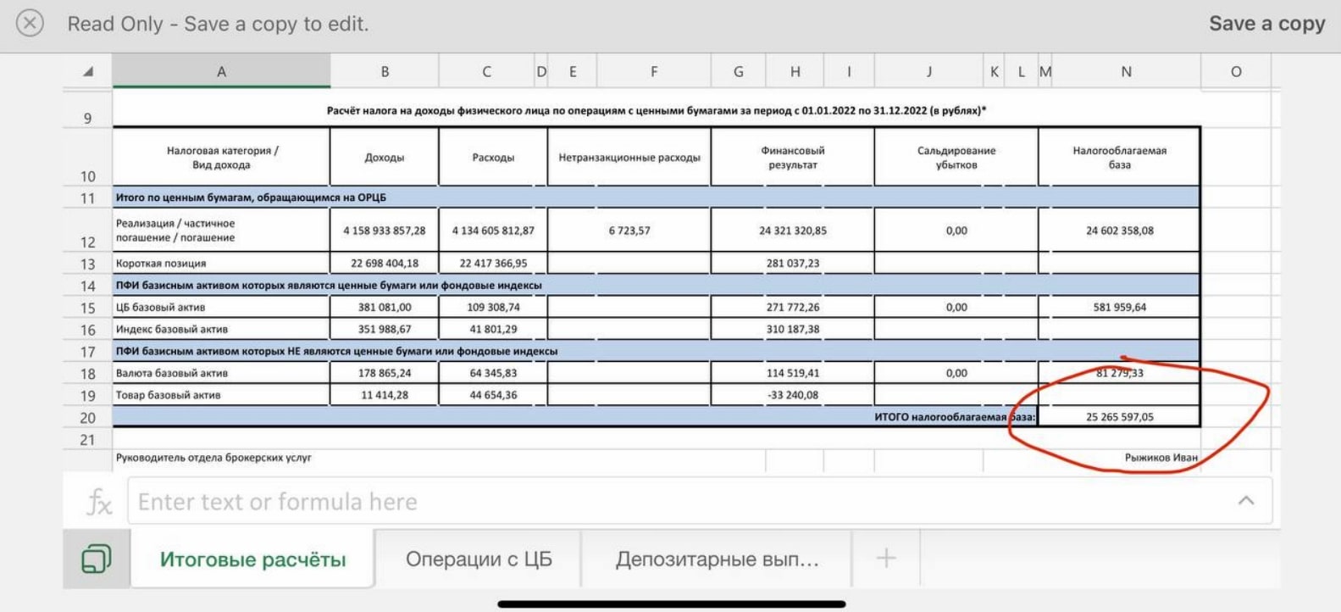Switch to the Операции с ЦБ sheet tab
This screenshot has height=612, width=1341.
pos(479,559)
